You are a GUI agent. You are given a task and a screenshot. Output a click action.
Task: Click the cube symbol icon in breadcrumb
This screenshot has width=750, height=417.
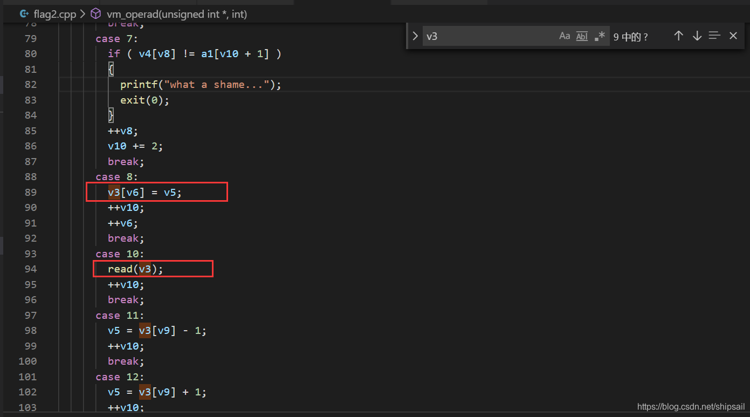pyautogui.click(x=95, y=14)
